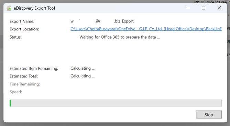Click the 'Export Location:' label
Image resolution: width=230 pixels, height=126 pixels.
tap(24, 29)
